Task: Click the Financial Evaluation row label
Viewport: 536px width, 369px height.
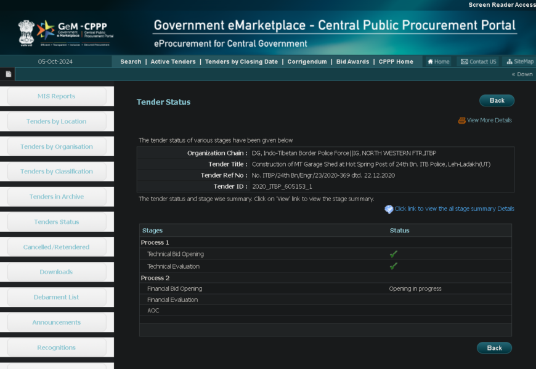Action: coord(173,300)
